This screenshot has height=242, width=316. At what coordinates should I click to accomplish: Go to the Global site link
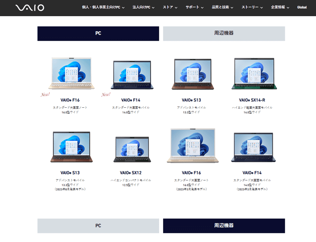302,7
